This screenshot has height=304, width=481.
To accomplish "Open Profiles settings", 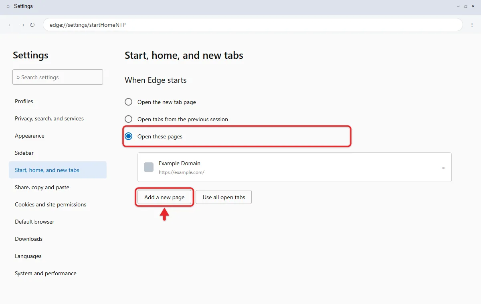I will click(x=58, y=101).
